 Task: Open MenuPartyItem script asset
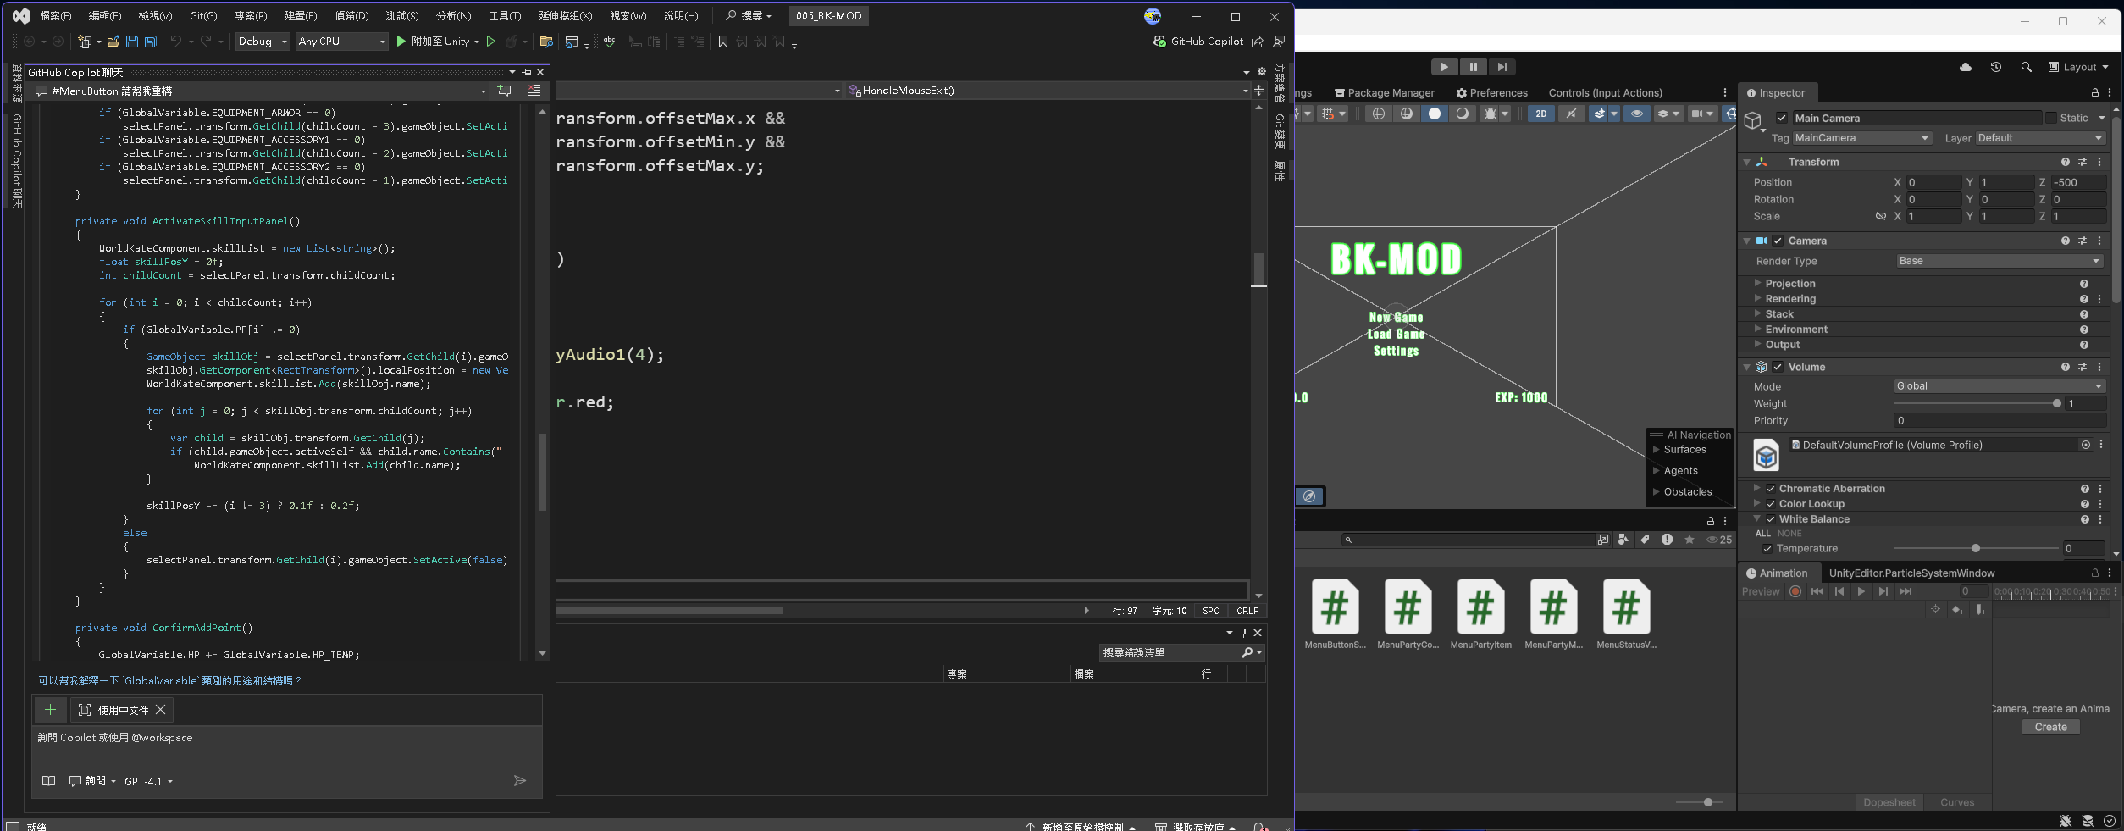1480,613
